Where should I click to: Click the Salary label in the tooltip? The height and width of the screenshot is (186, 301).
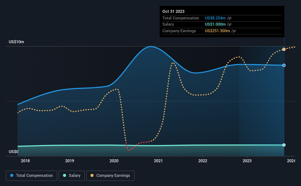pos(168,25)
